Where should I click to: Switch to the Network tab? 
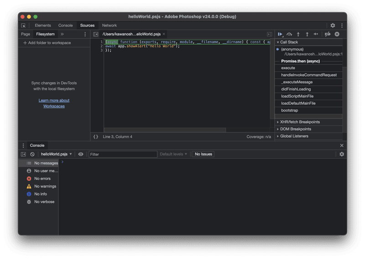[109, 26]
